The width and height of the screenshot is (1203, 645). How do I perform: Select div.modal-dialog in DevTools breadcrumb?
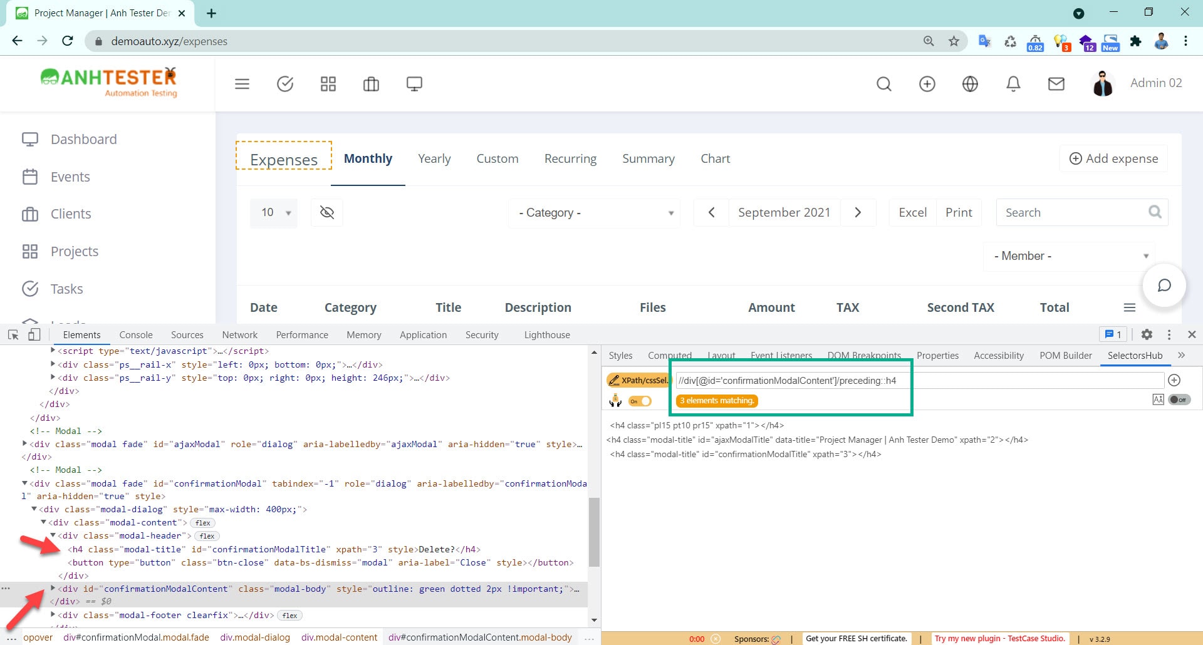point(255,637)
